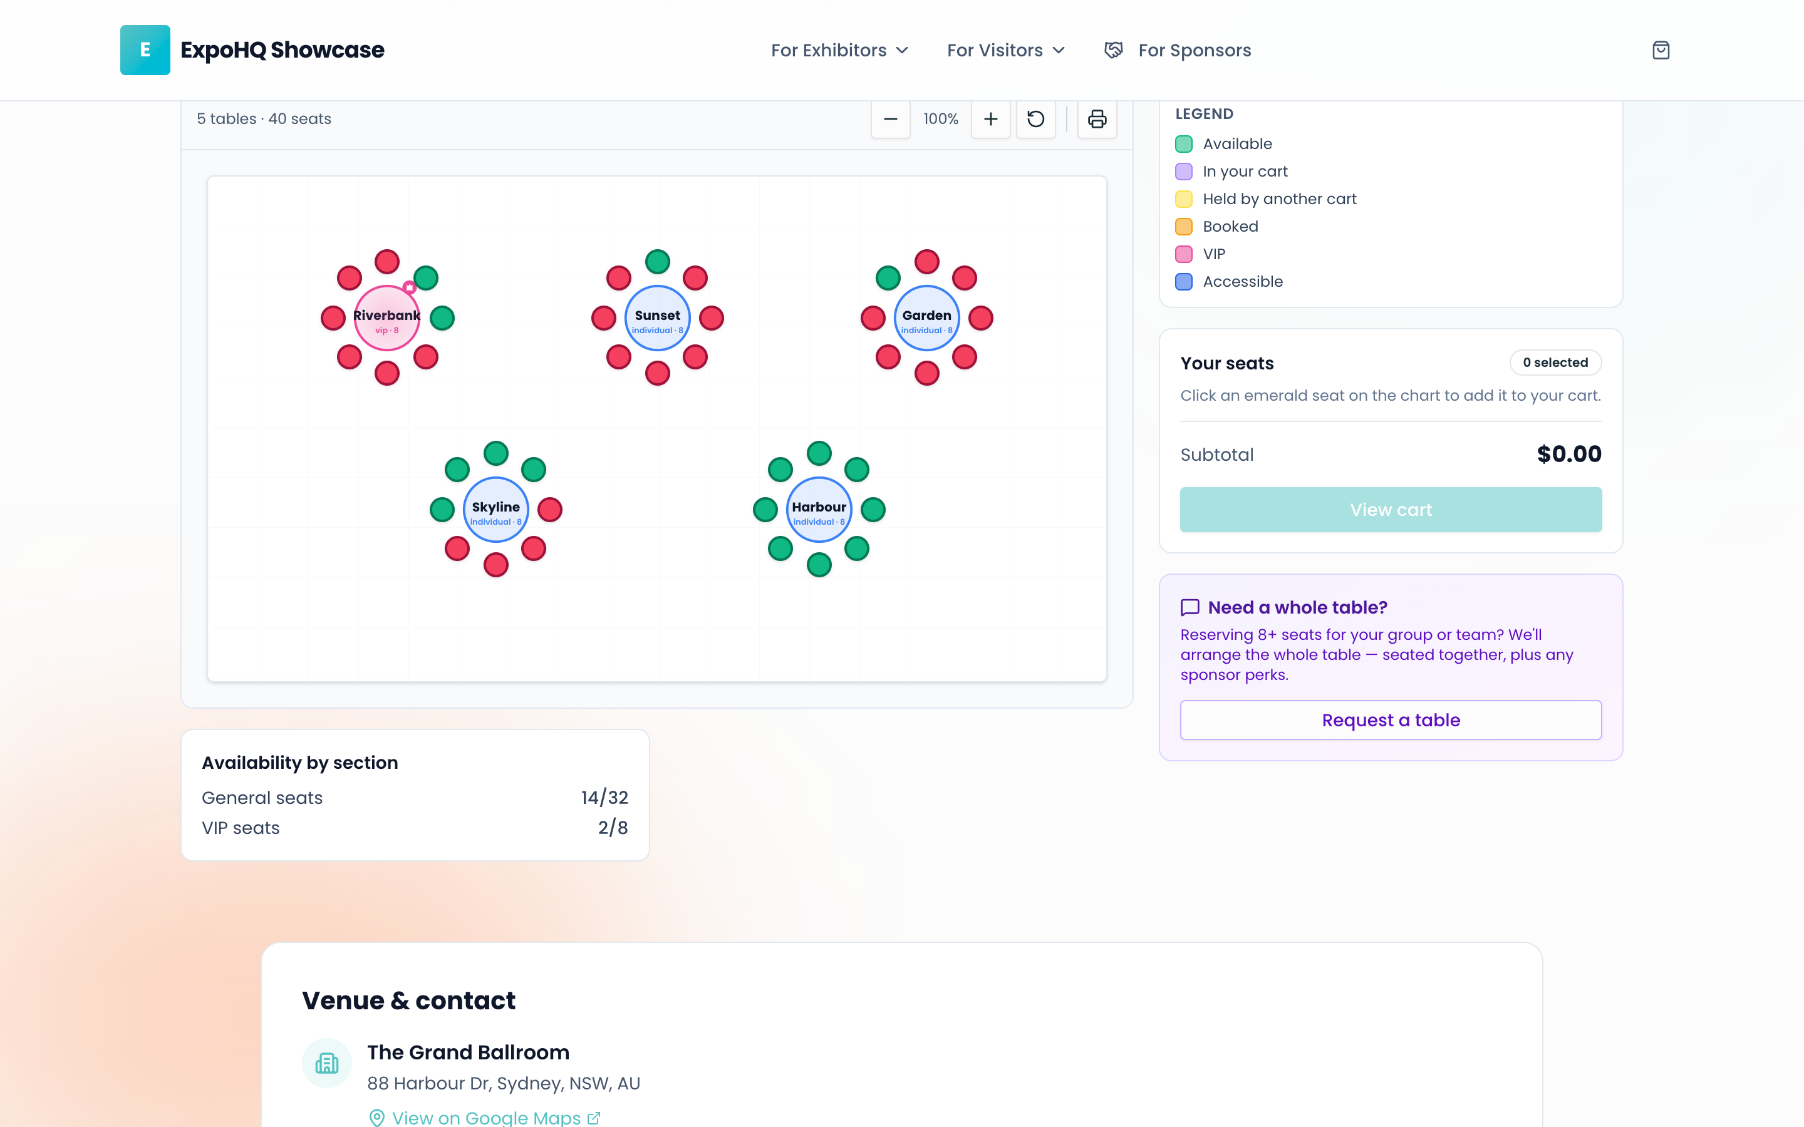Click the booked top seat of Garden table
The width and height of the screenshot is (1804, 1127).
coord(926,262)
